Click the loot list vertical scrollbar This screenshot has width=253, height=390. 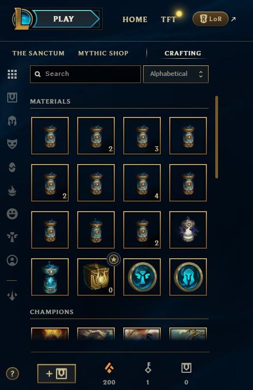(216, 137)
